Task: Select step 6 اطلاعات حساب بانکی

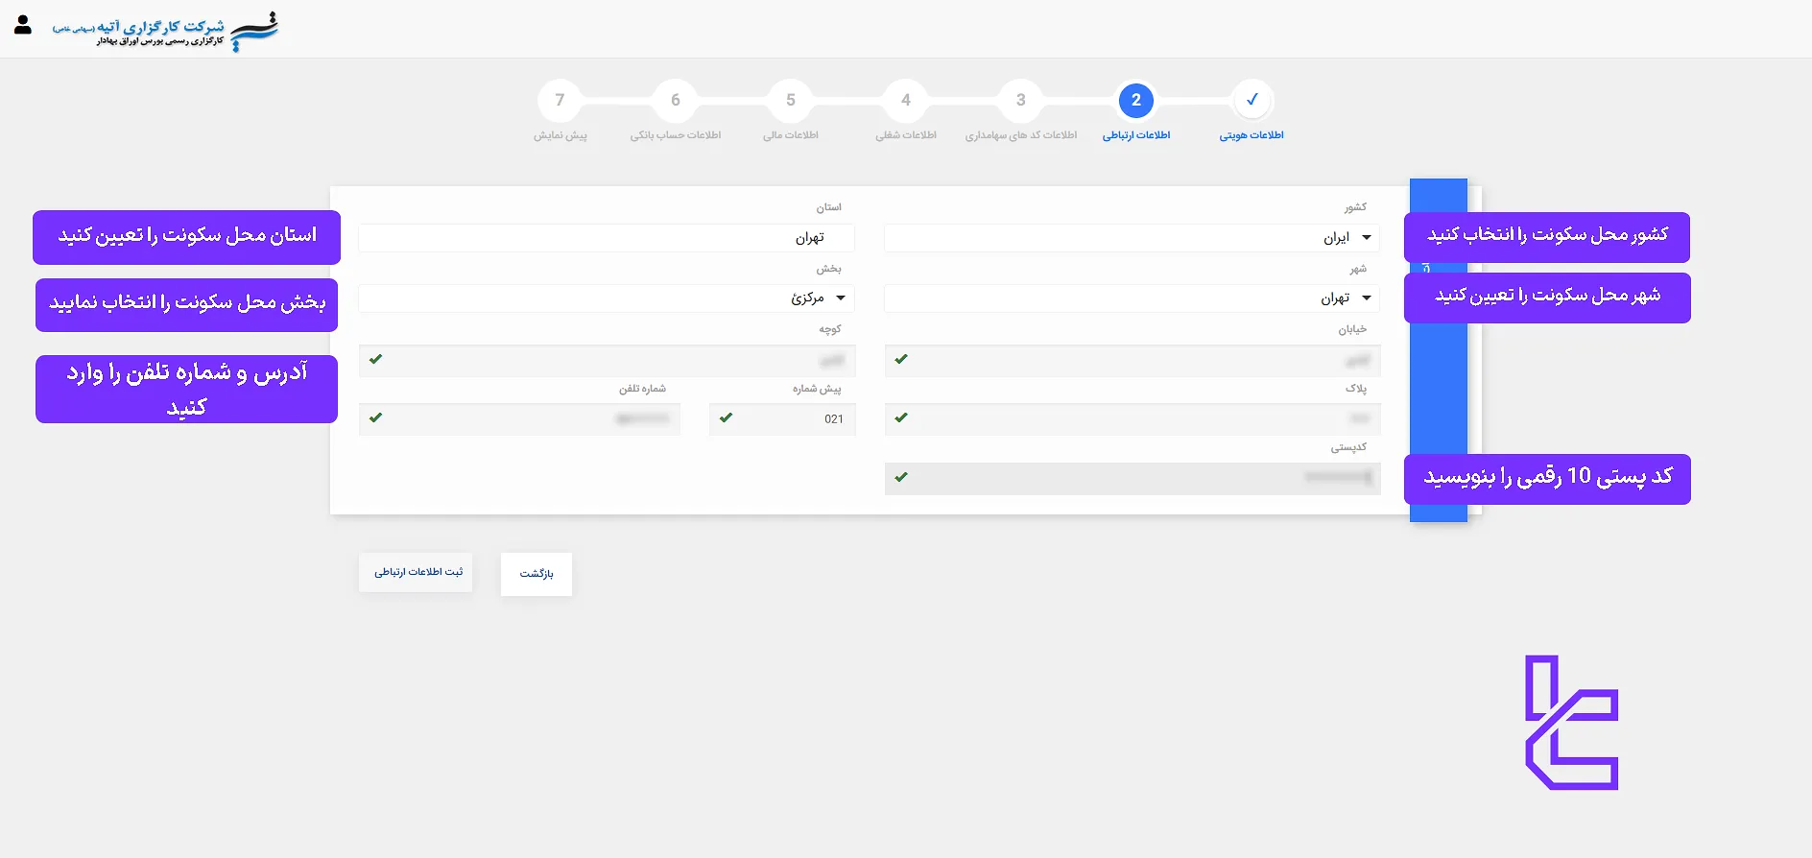Action: [676, 100]
